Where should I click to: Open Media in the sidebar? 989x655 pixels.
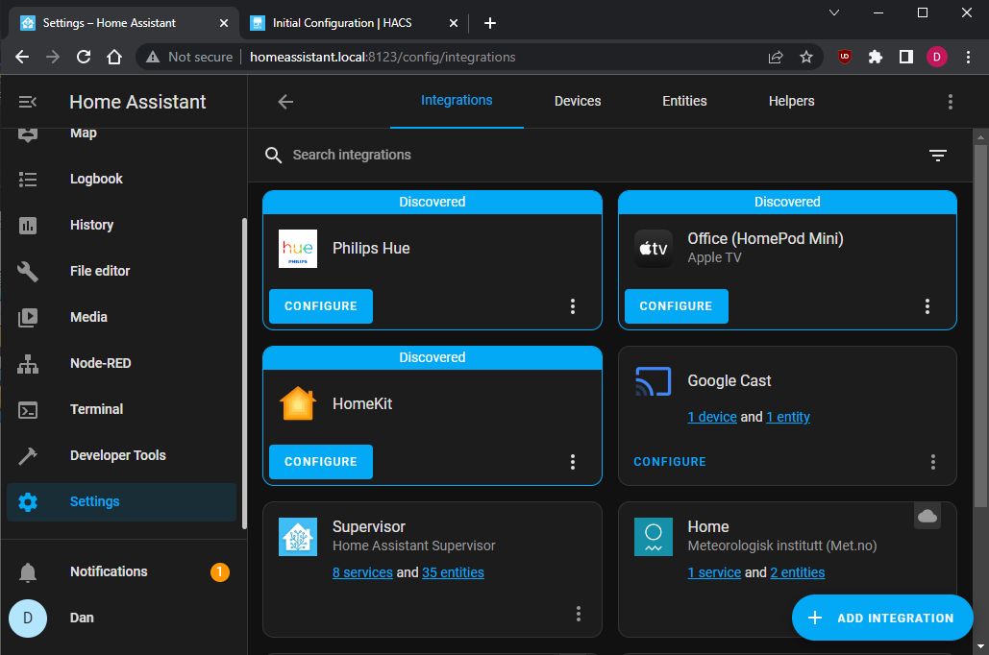(121, 317)
